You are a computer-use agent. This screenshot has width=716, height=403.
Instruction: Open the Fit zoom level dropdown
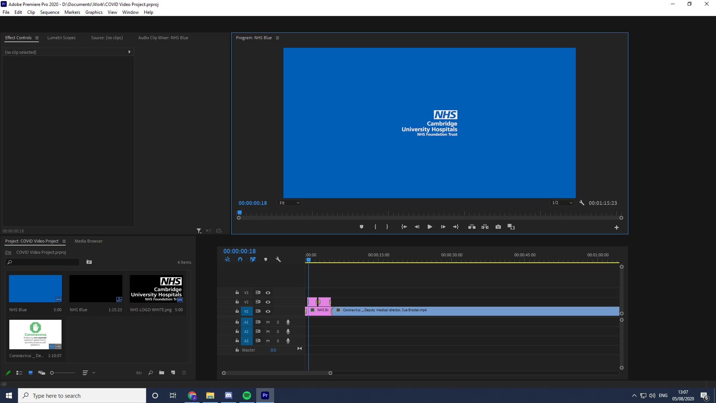(x=290, y=203)
